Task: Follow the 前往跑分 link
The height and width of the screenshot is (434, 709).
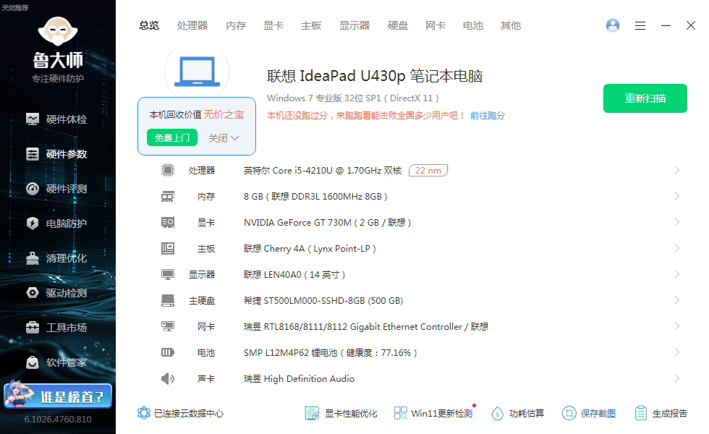Action: 488,115
